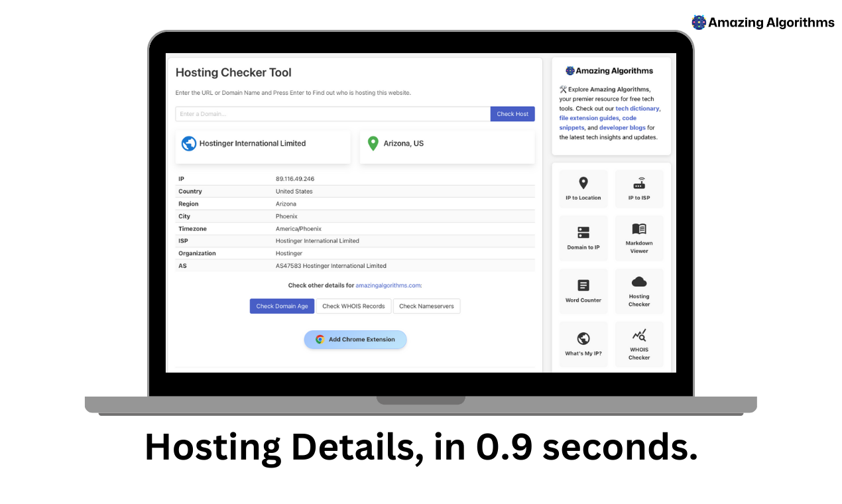Click the Add Chrome Extension button
The image size is (842, 504).
tap(355, 340)
